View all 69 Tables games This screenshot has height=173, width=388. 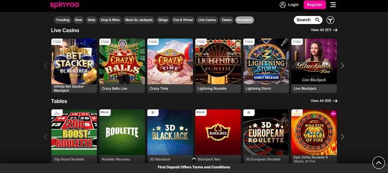324,101
